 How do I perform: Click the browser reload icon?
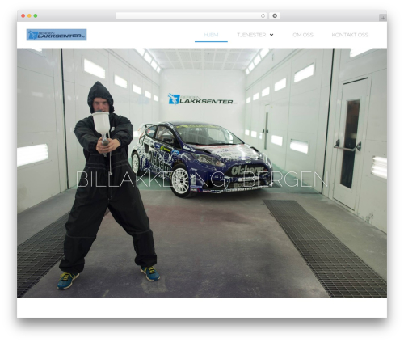(x=263, y=15)
